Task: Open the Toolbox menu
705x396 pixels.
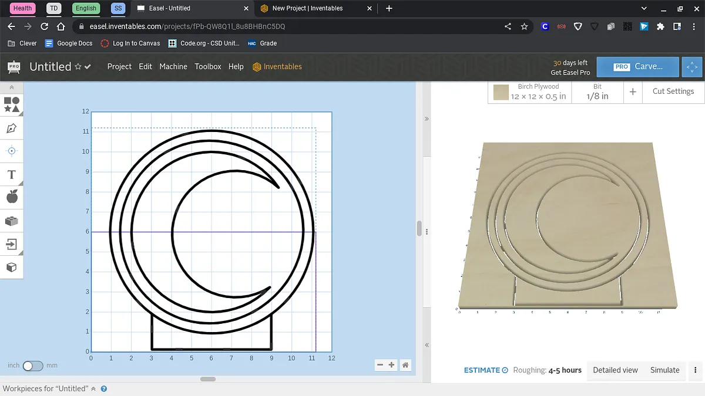Action: coord(208,67)
